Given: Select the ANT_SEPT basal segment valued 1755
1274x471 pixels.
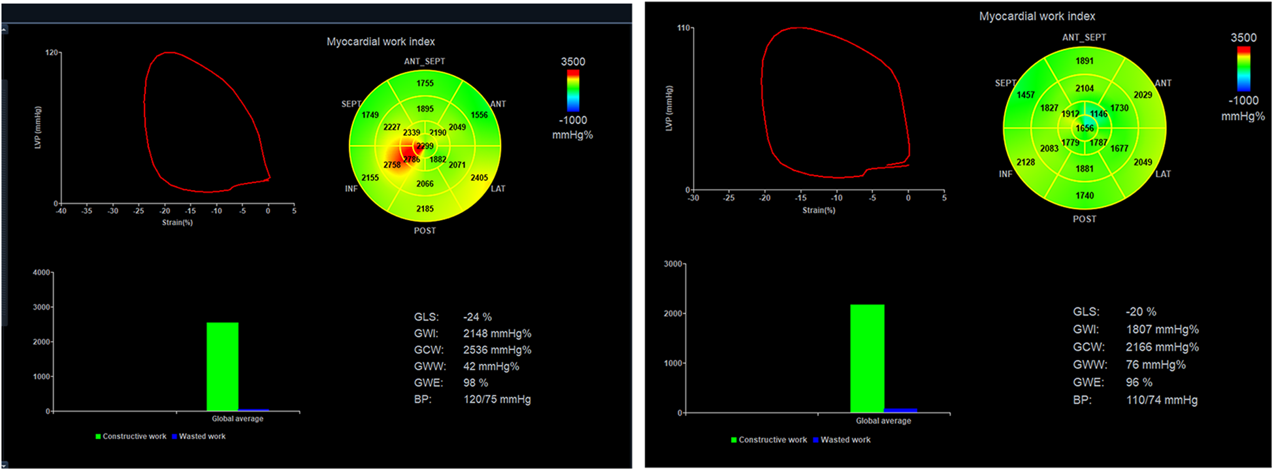Looking at the screenshot, I should tap(425, 83).
